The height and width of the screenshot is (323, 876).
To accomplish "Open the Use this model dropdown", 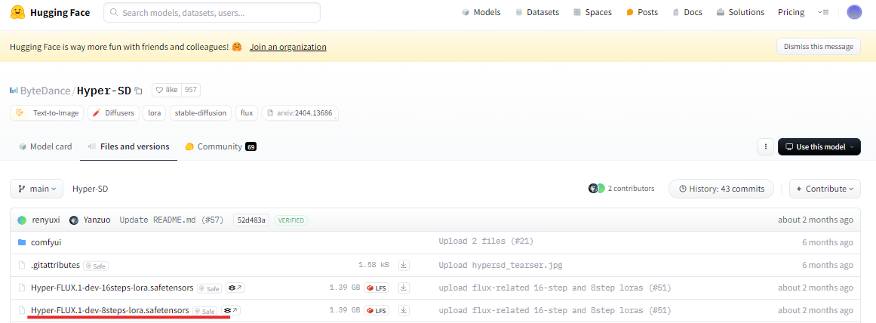I will click(819, 146).
